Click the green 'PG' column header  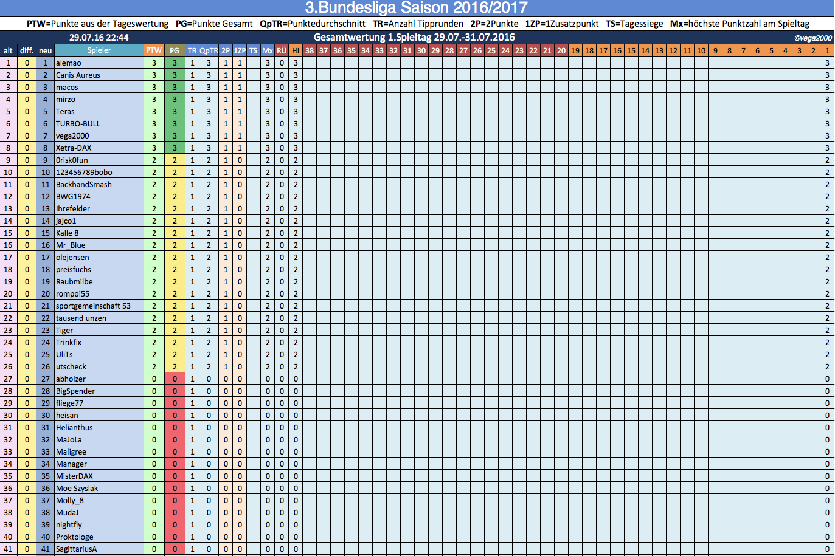175,50
